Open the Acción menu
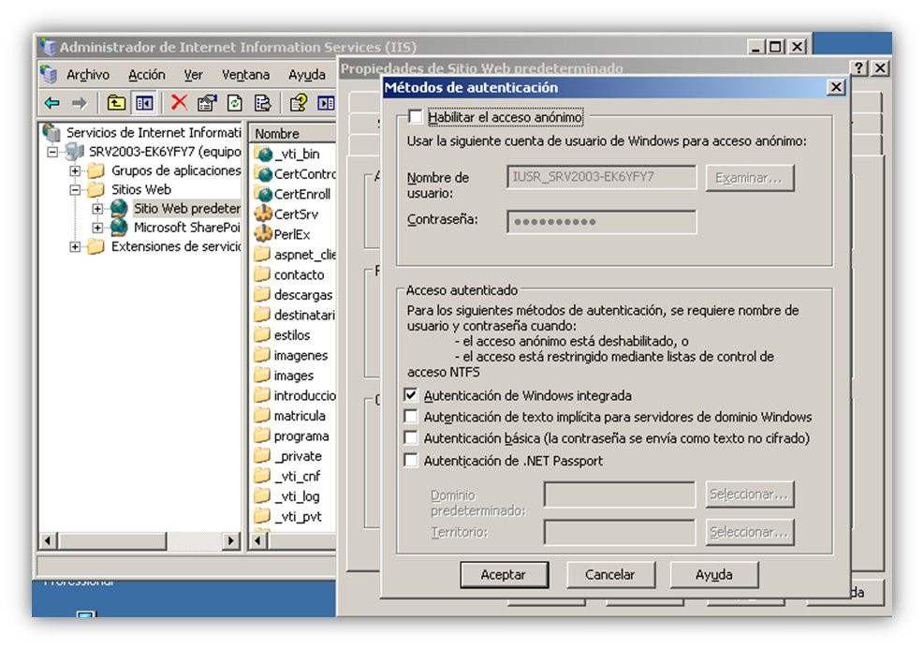Viewport: 924px width, 649px height. click(x=147, y=75)
